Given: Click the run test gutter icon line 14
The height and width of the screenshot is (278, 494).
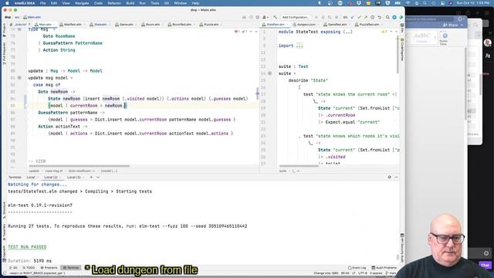Looking at the screenshot, I should click(269, 73).
